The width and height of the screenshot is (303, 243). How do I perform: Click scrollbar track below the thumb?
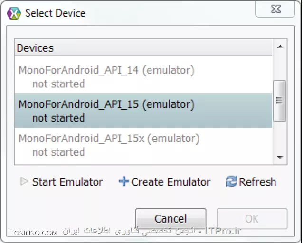click(x=280, y=136)
